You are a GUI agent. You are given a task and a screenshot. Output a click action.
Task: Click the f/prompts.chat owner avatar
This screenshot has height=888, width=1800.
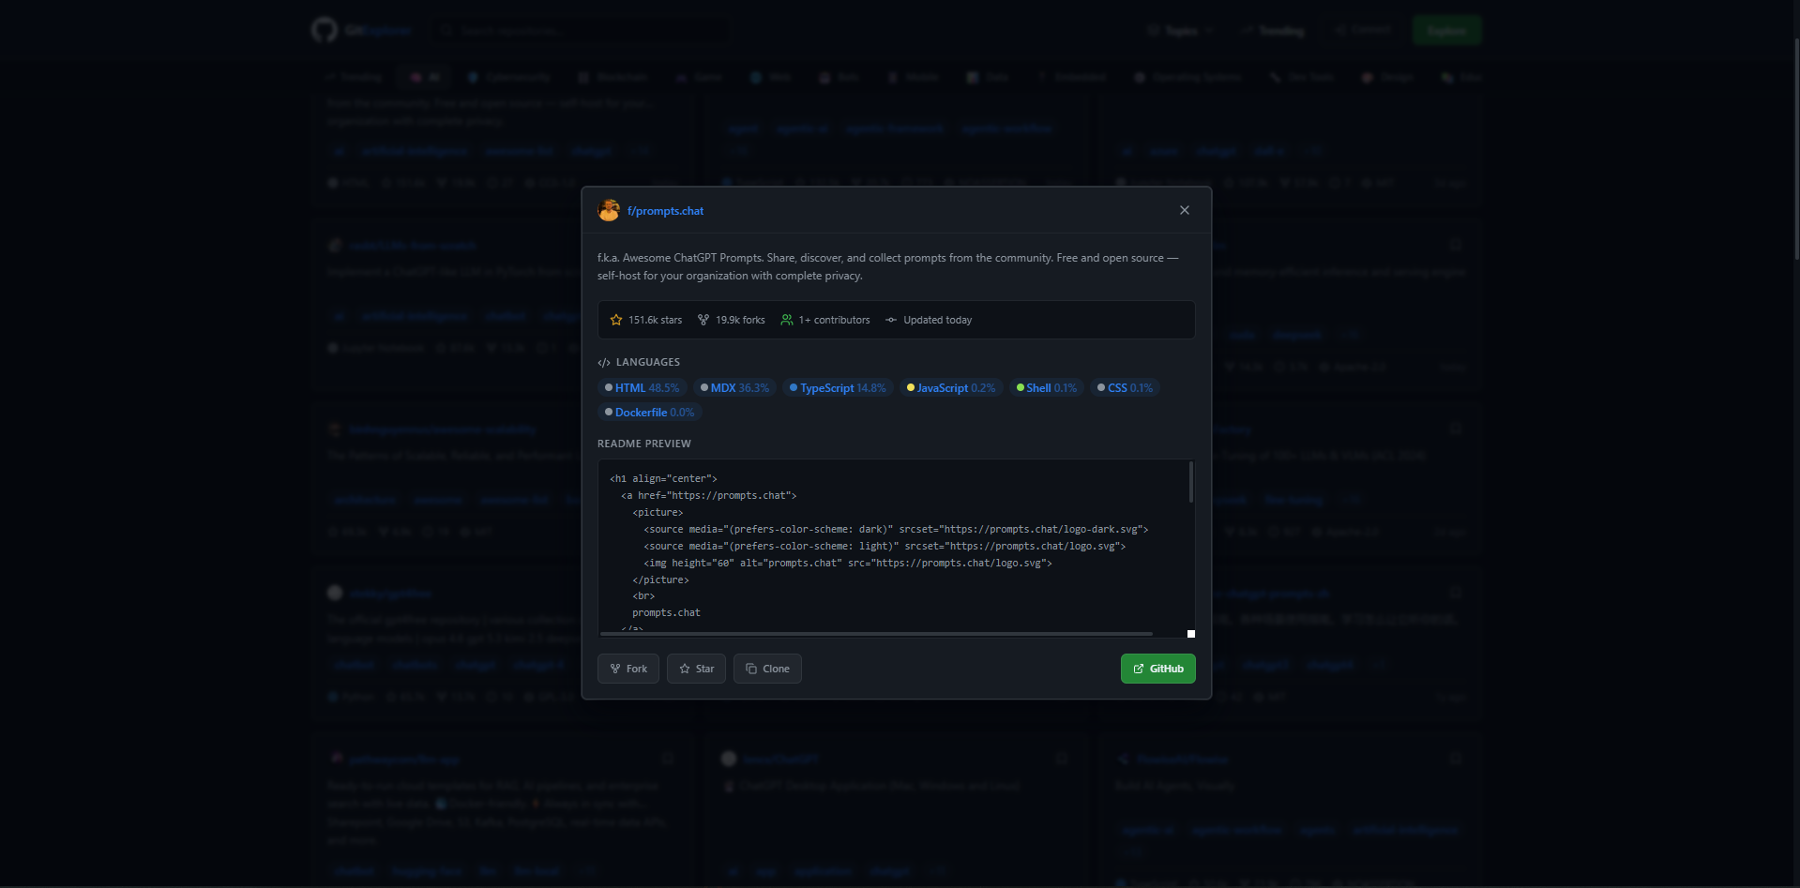tap(609, 210)
